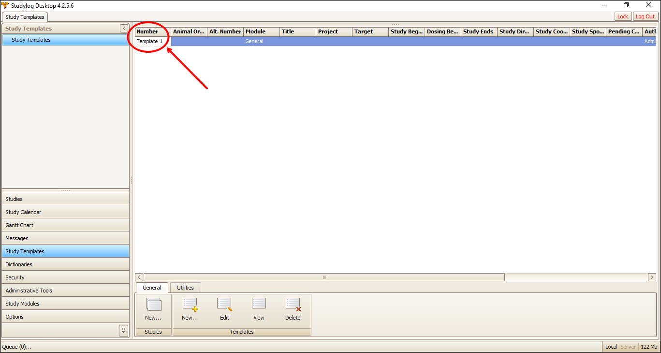Open the Gantt Chart section
Image resolution: width=661 pixels, height=353 pixels.
coord(66,225)
